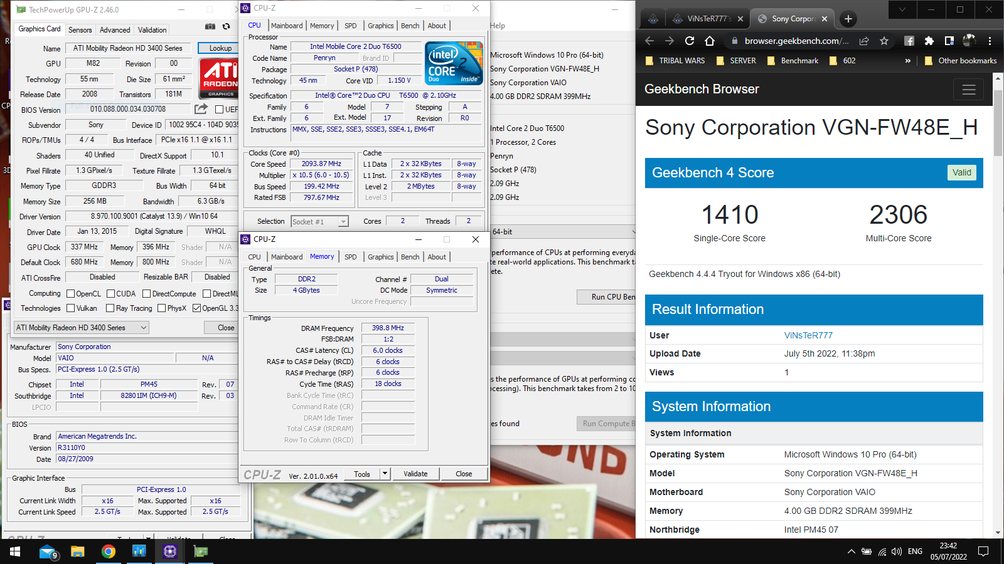Switch to Advanced tab in GPU-Z
The width and height of the screenshot is (1004, 564).
[115, 29]
